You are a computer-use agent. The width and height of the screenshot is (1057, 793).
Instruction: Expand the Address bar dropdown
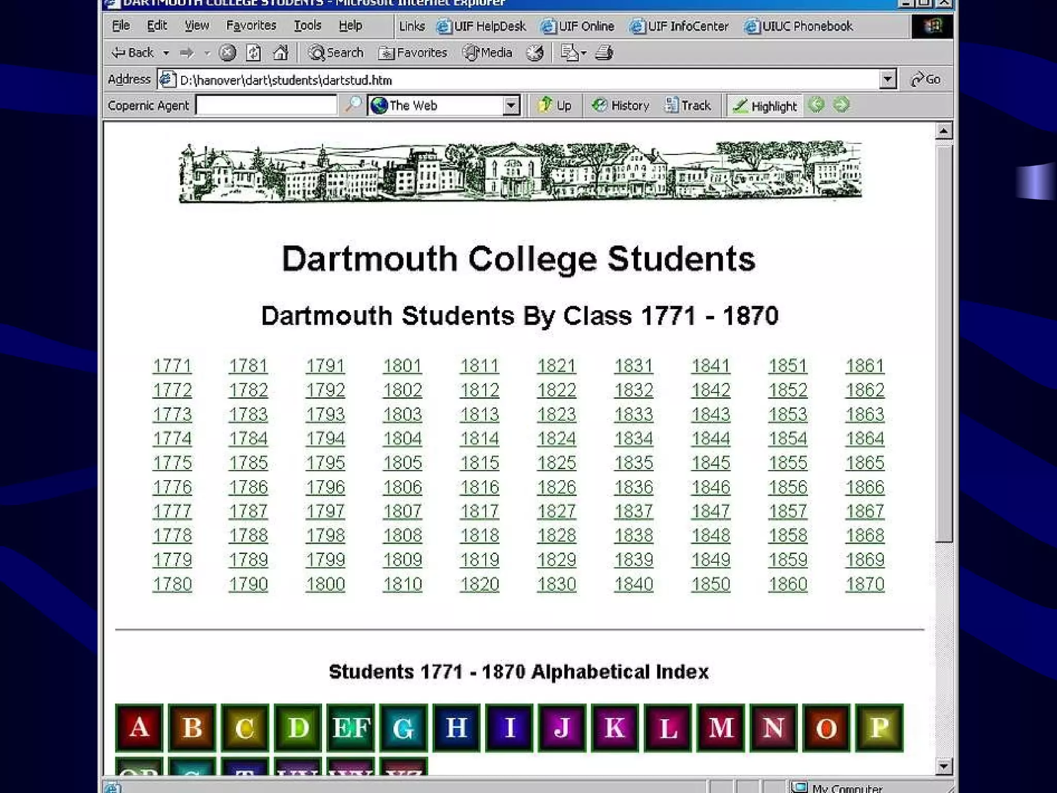tap(887, 80)
